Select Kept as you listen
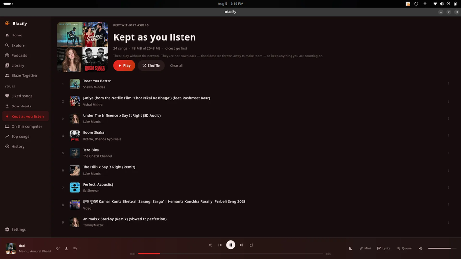The image size is (461, 259). [25, 116]
